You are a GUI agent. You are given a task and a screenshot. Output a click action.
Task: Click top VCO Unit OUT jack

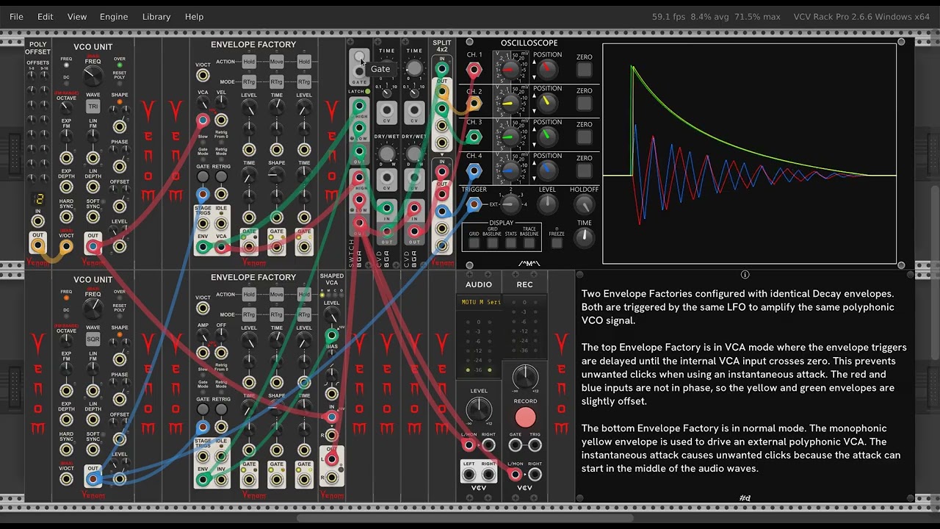[x=93, y=246]
